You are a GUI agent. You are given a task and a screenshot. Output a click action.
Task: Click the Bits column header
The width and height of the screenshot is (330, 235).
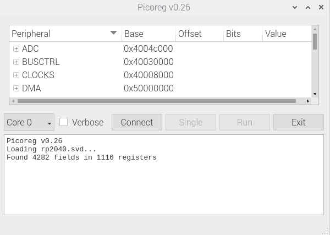click(x=242, y=34)
